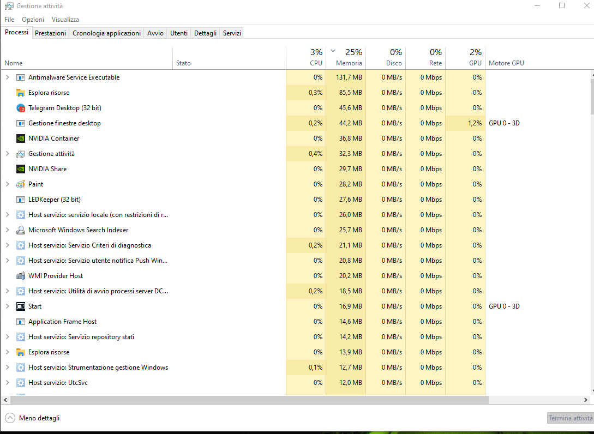Open the File menu
The image size is (594, 434).
click(9, 19)
